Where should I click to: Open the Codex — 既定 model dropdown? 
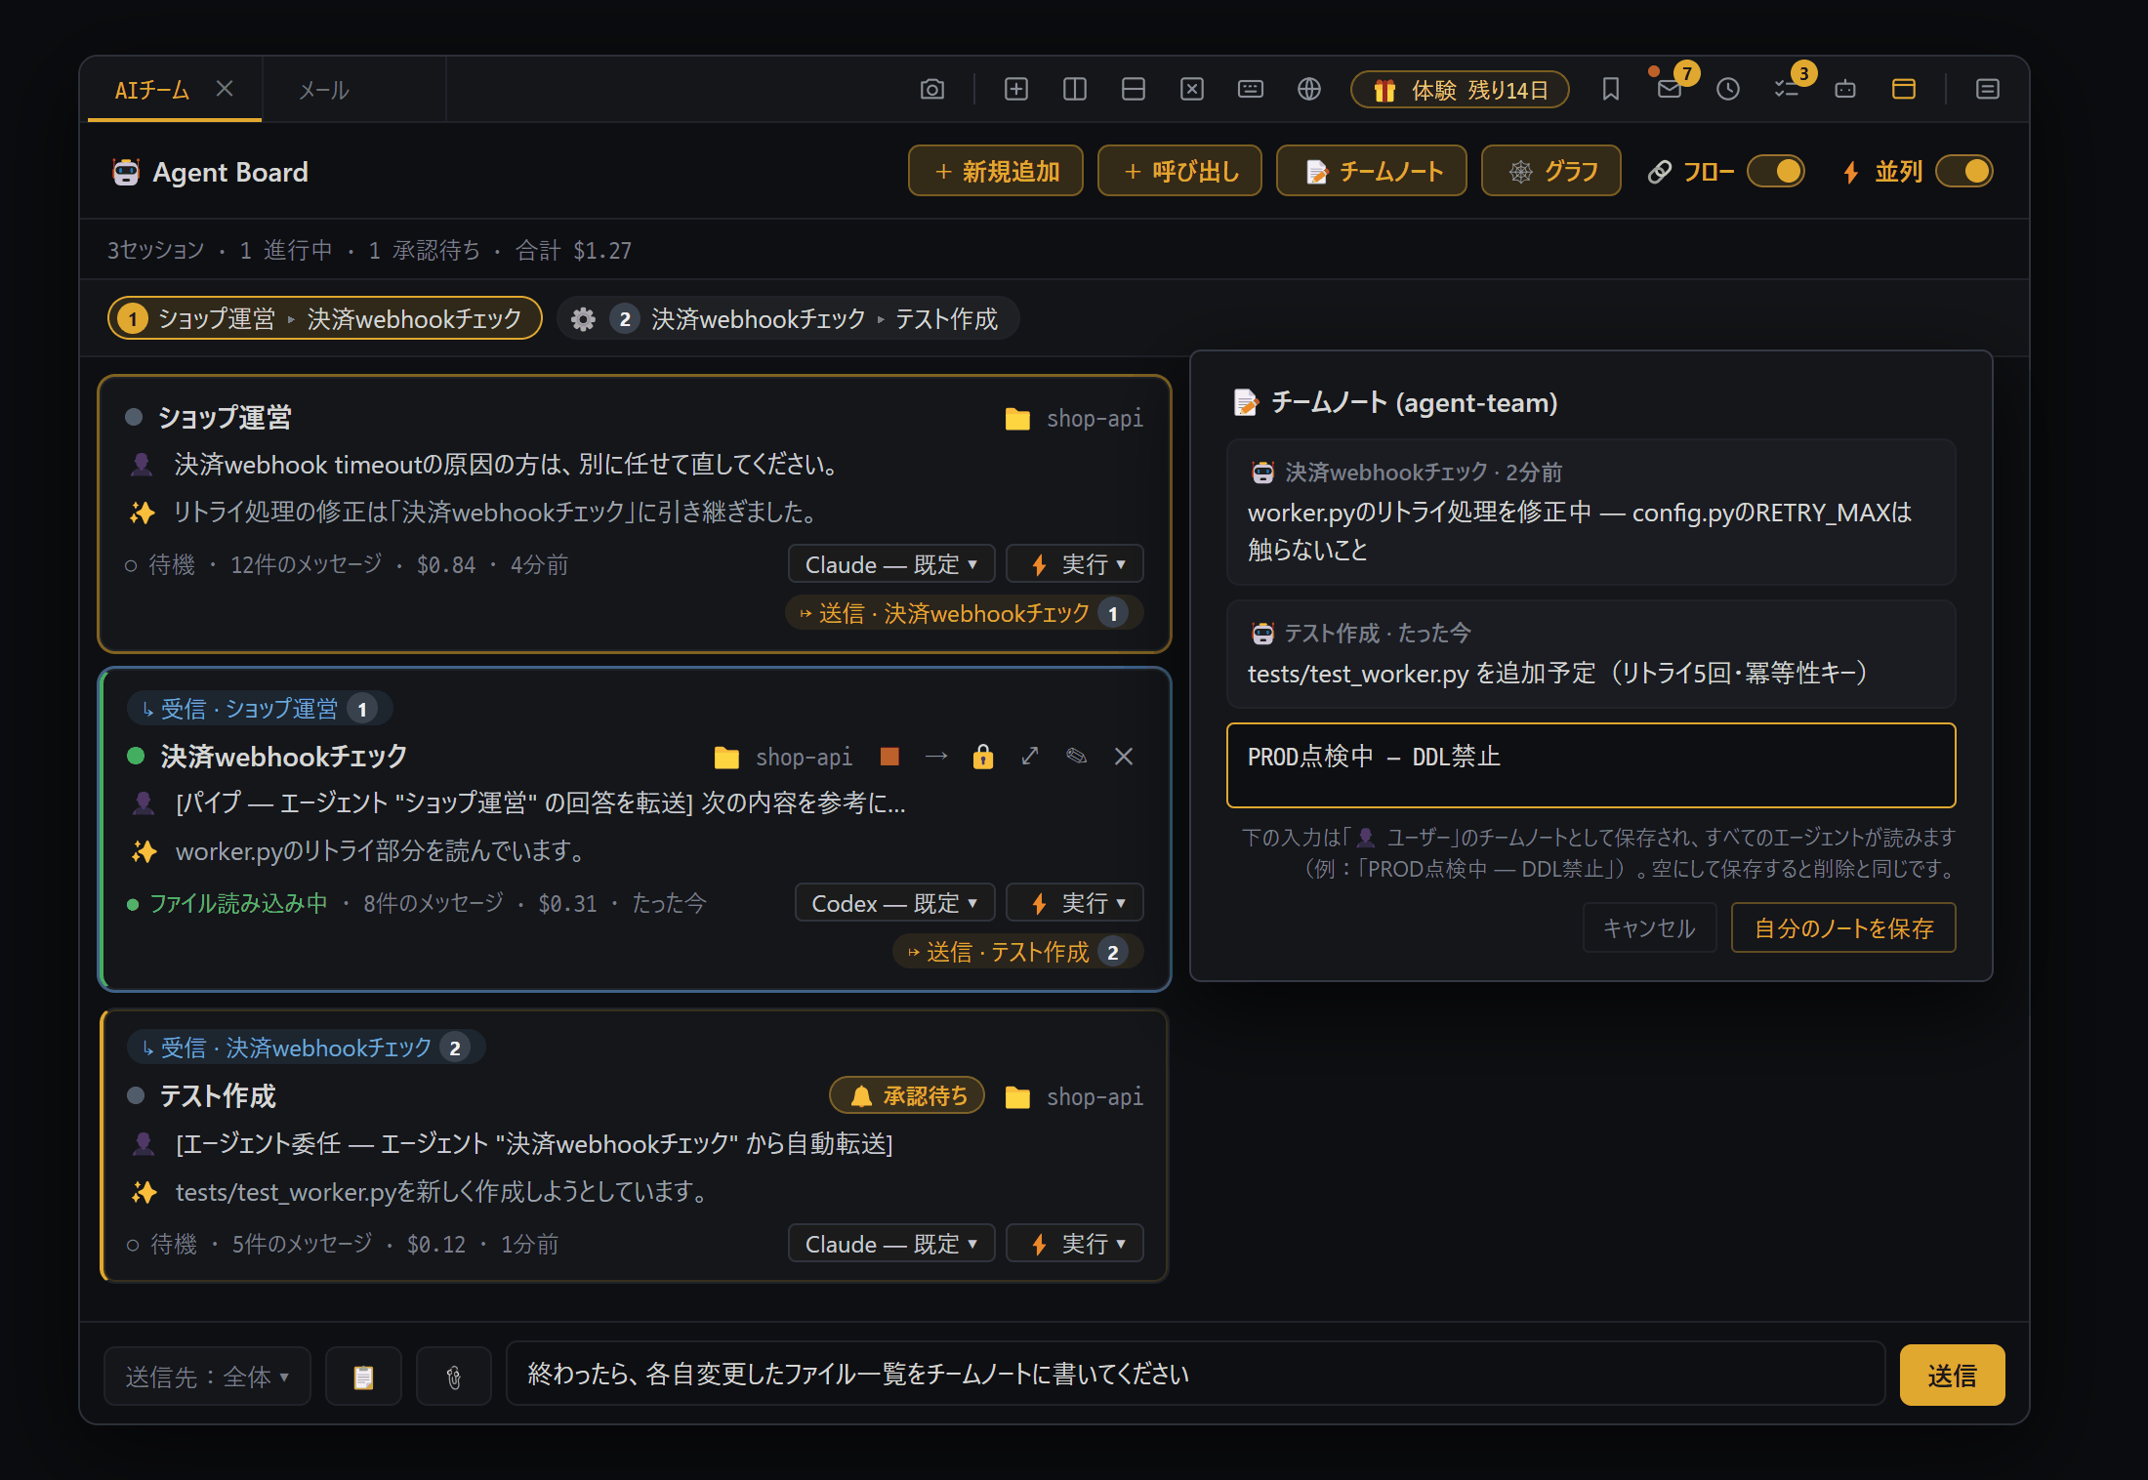[x=894, y=903]
